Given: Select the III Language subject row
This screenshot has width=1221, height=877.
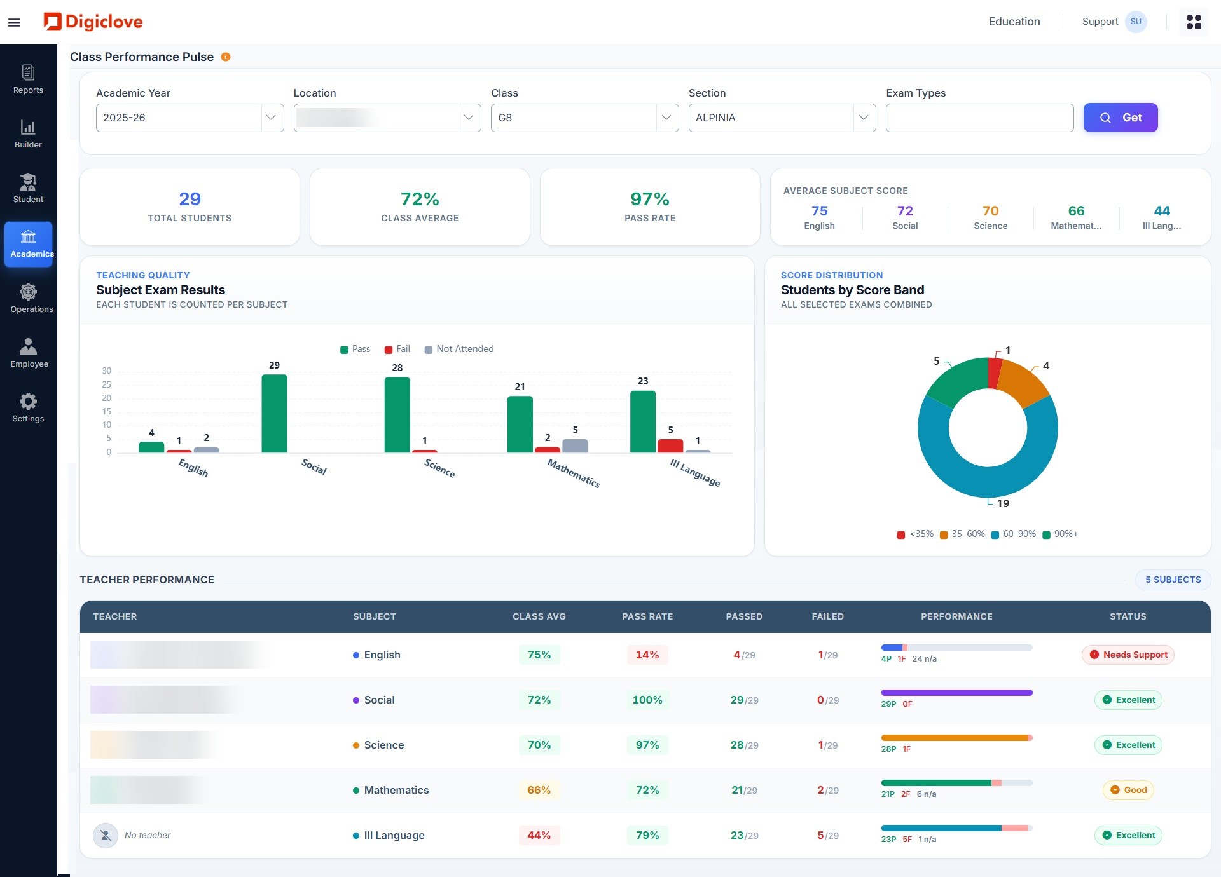Looking at the screenshot, I should click(x=645, y=835).
